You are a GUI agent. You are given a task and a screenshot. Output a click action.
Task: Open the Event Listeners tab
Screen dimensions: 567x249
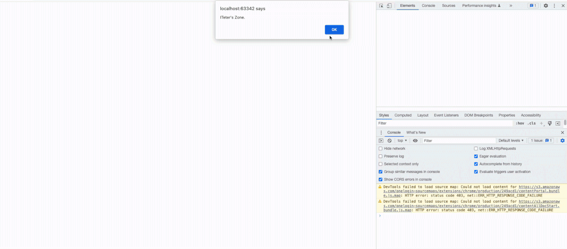(x=446, y=115)
